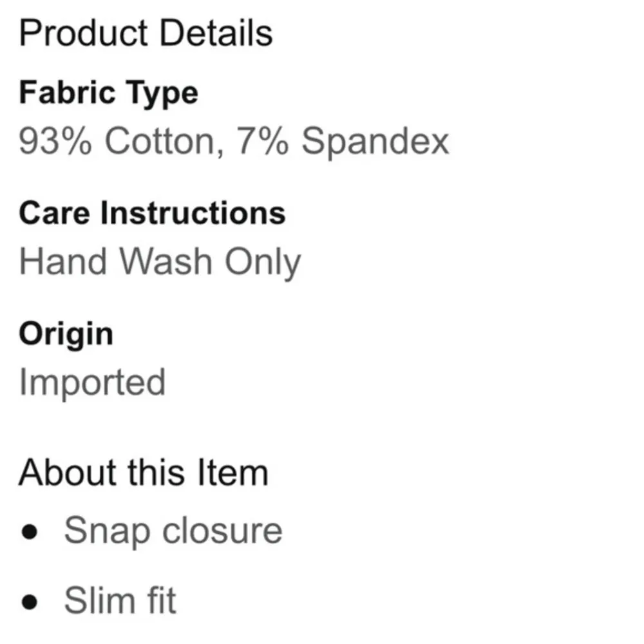Click the word fit
Image resolution: width=644 pixels, height=644 pixels.
pos(160,600)
